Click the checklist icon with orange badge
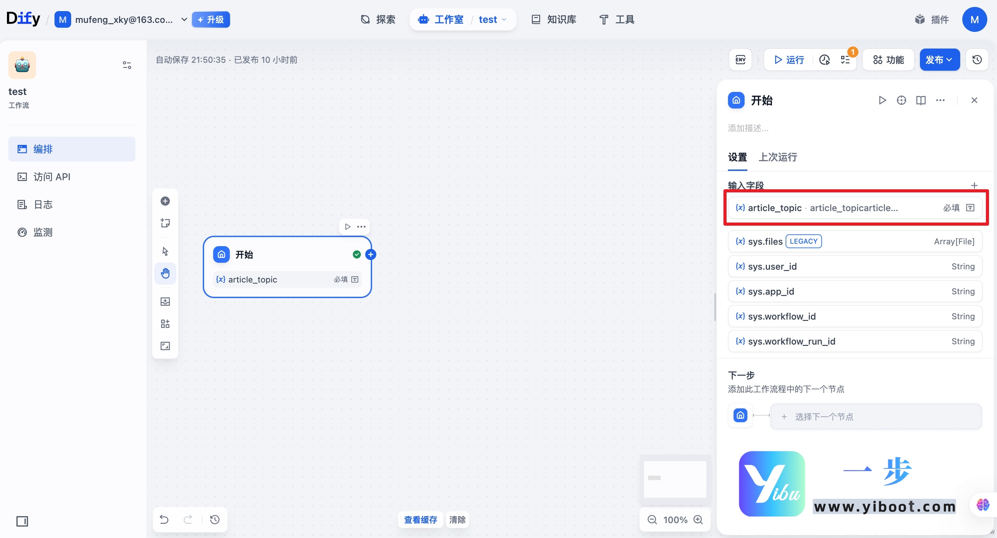The height and width of the screenshot is (538, 997). coord(846,60)
